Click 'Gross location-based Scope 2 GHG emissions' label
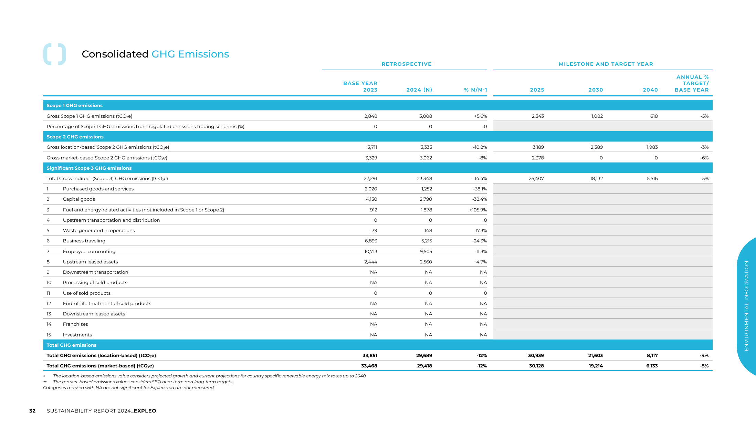This screenshot has width=756, height=427. coord(108,147)
